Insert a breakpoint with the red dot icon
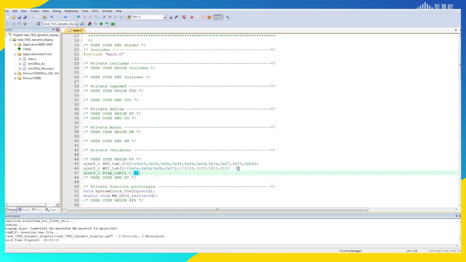This screenshot has height=262, width=466. (x=191, y=17)
